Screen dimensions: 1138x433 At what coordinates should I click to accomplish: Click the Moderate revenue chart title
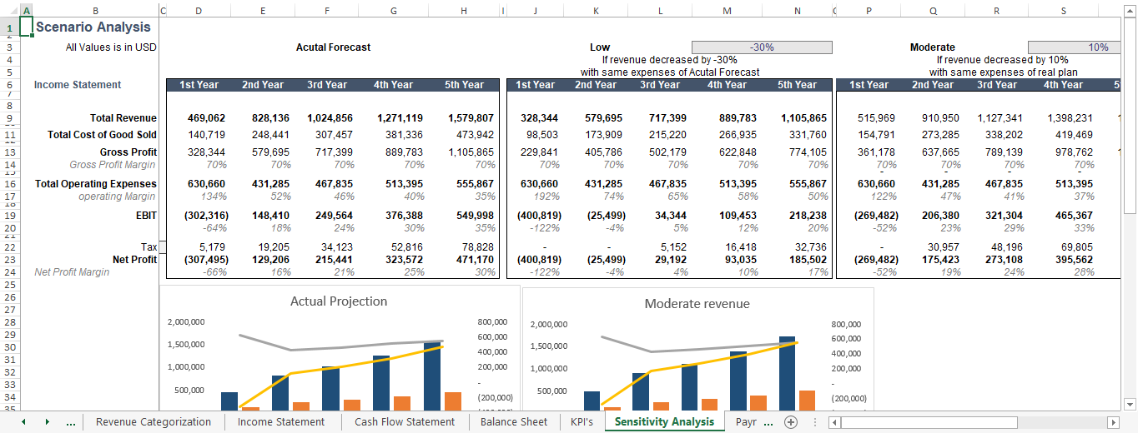697,304
